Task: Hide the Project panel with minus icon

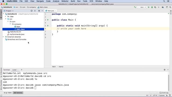Action: pos(42,11)
